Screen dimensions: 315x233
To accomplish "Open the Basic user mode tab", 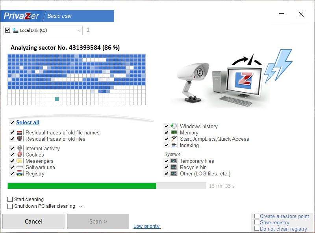I will (x=59, y=16).
